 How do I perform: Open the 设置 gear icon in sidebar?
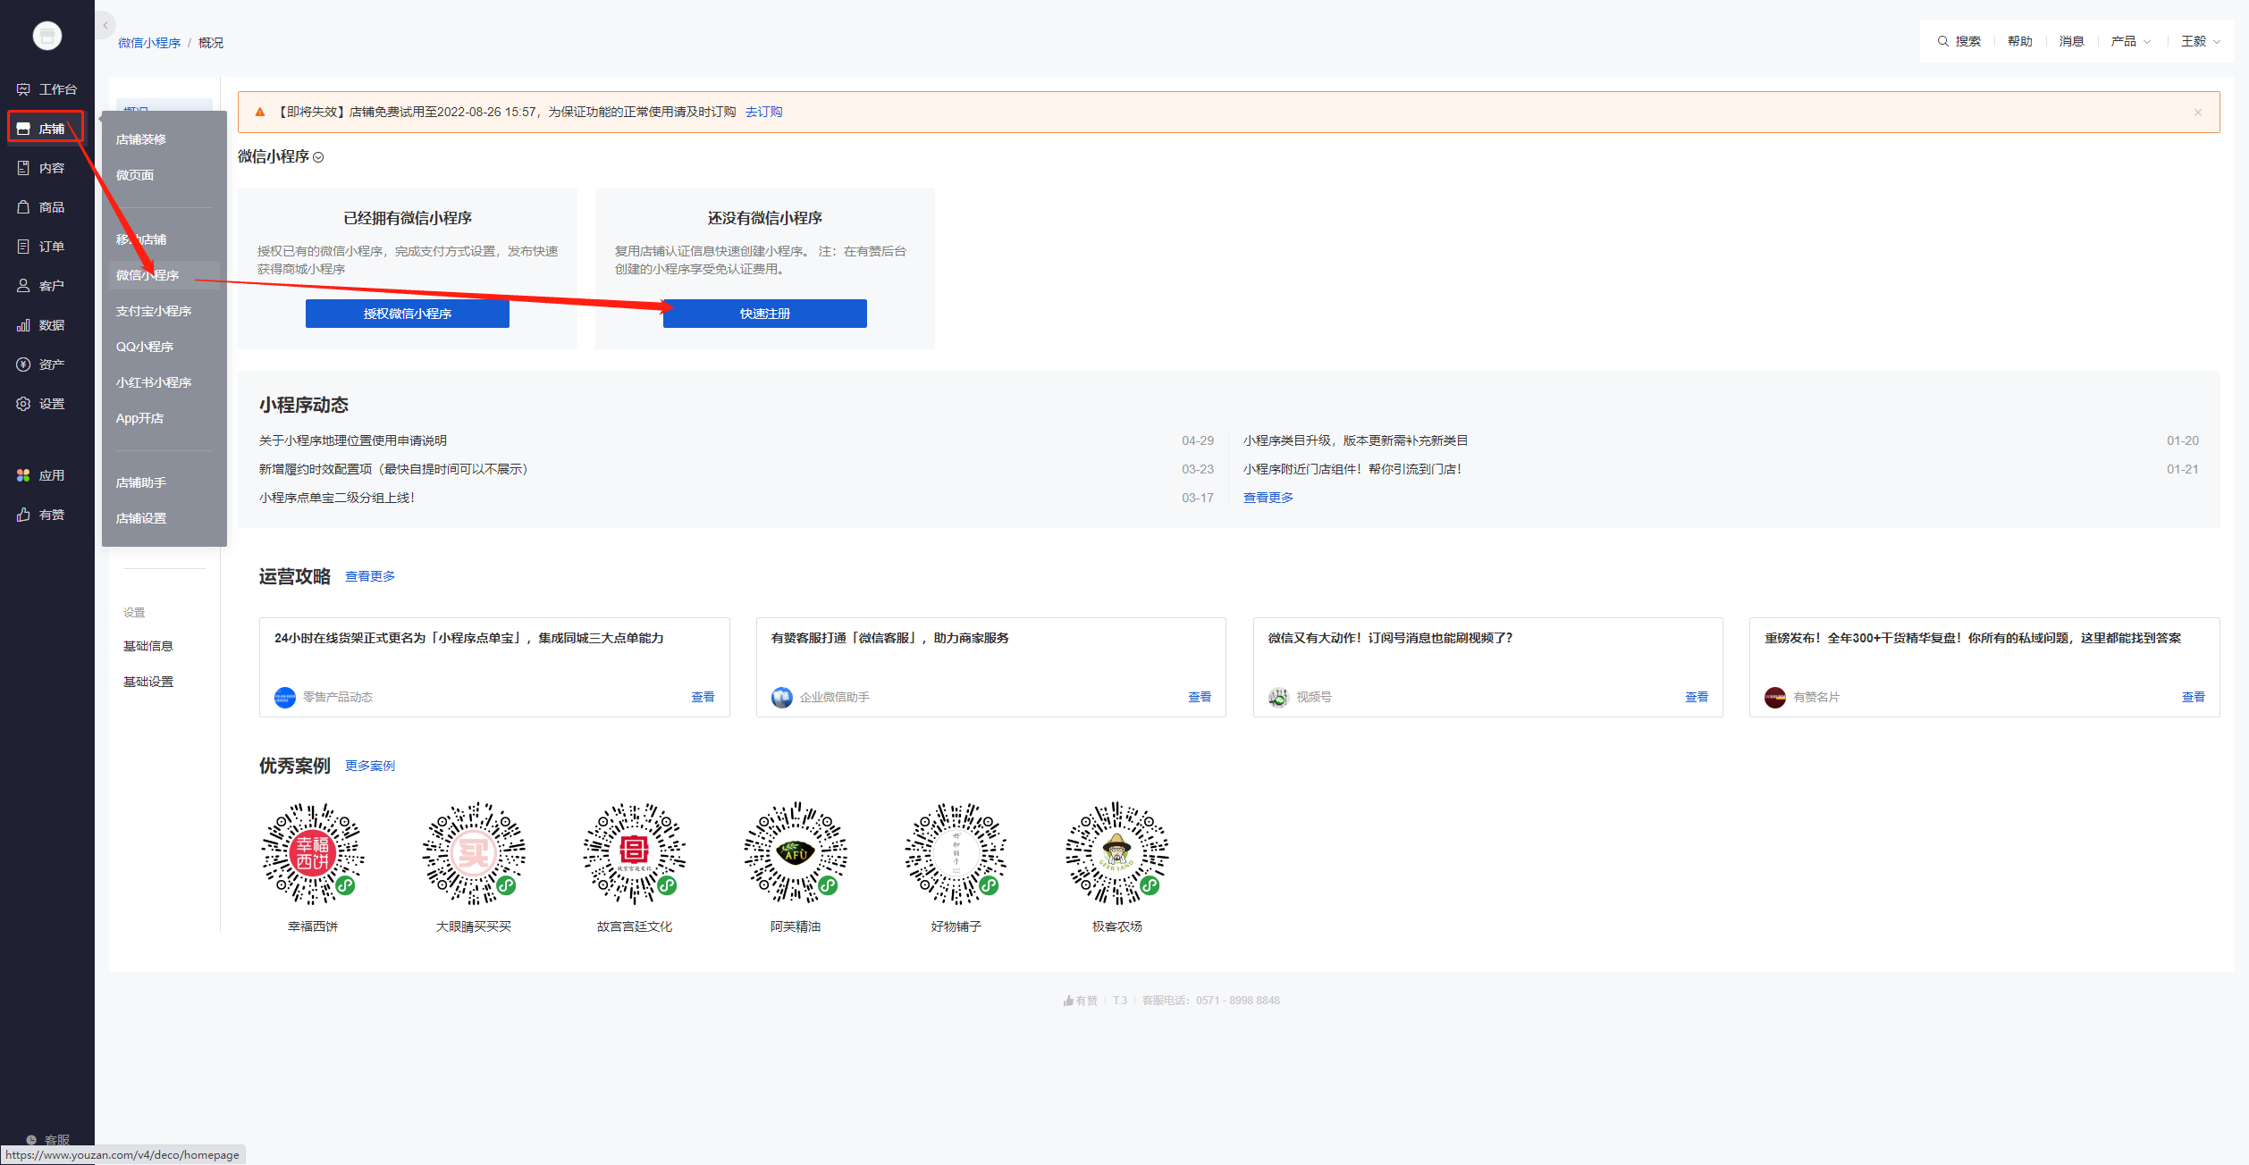pos(23,404)
